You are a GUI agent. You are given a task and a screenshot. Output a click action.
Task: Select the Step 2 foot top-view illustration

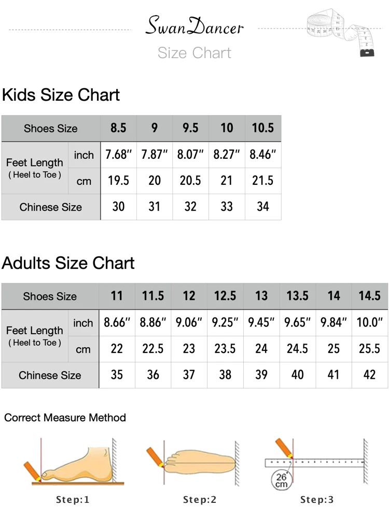(193, 462)
